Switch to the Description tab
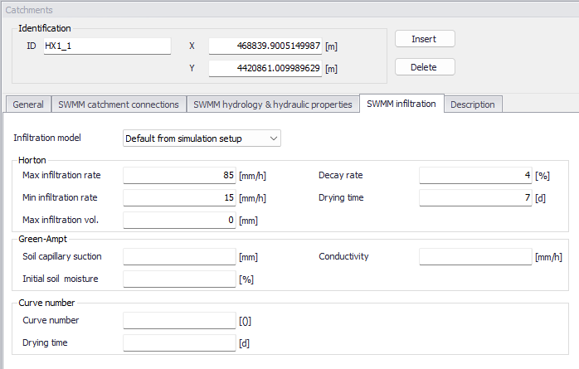 473,104
